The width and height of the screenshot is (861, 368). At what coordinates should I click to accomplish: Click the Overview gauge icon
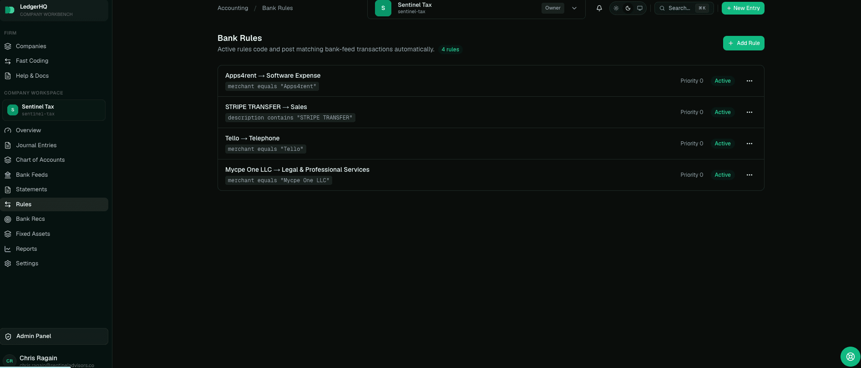click(x=8, y=130)
